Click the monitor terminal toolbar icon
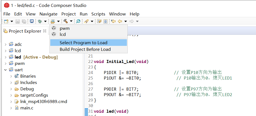Image resolution: width=256 pixels, height=116 pixels. [32, 21]
